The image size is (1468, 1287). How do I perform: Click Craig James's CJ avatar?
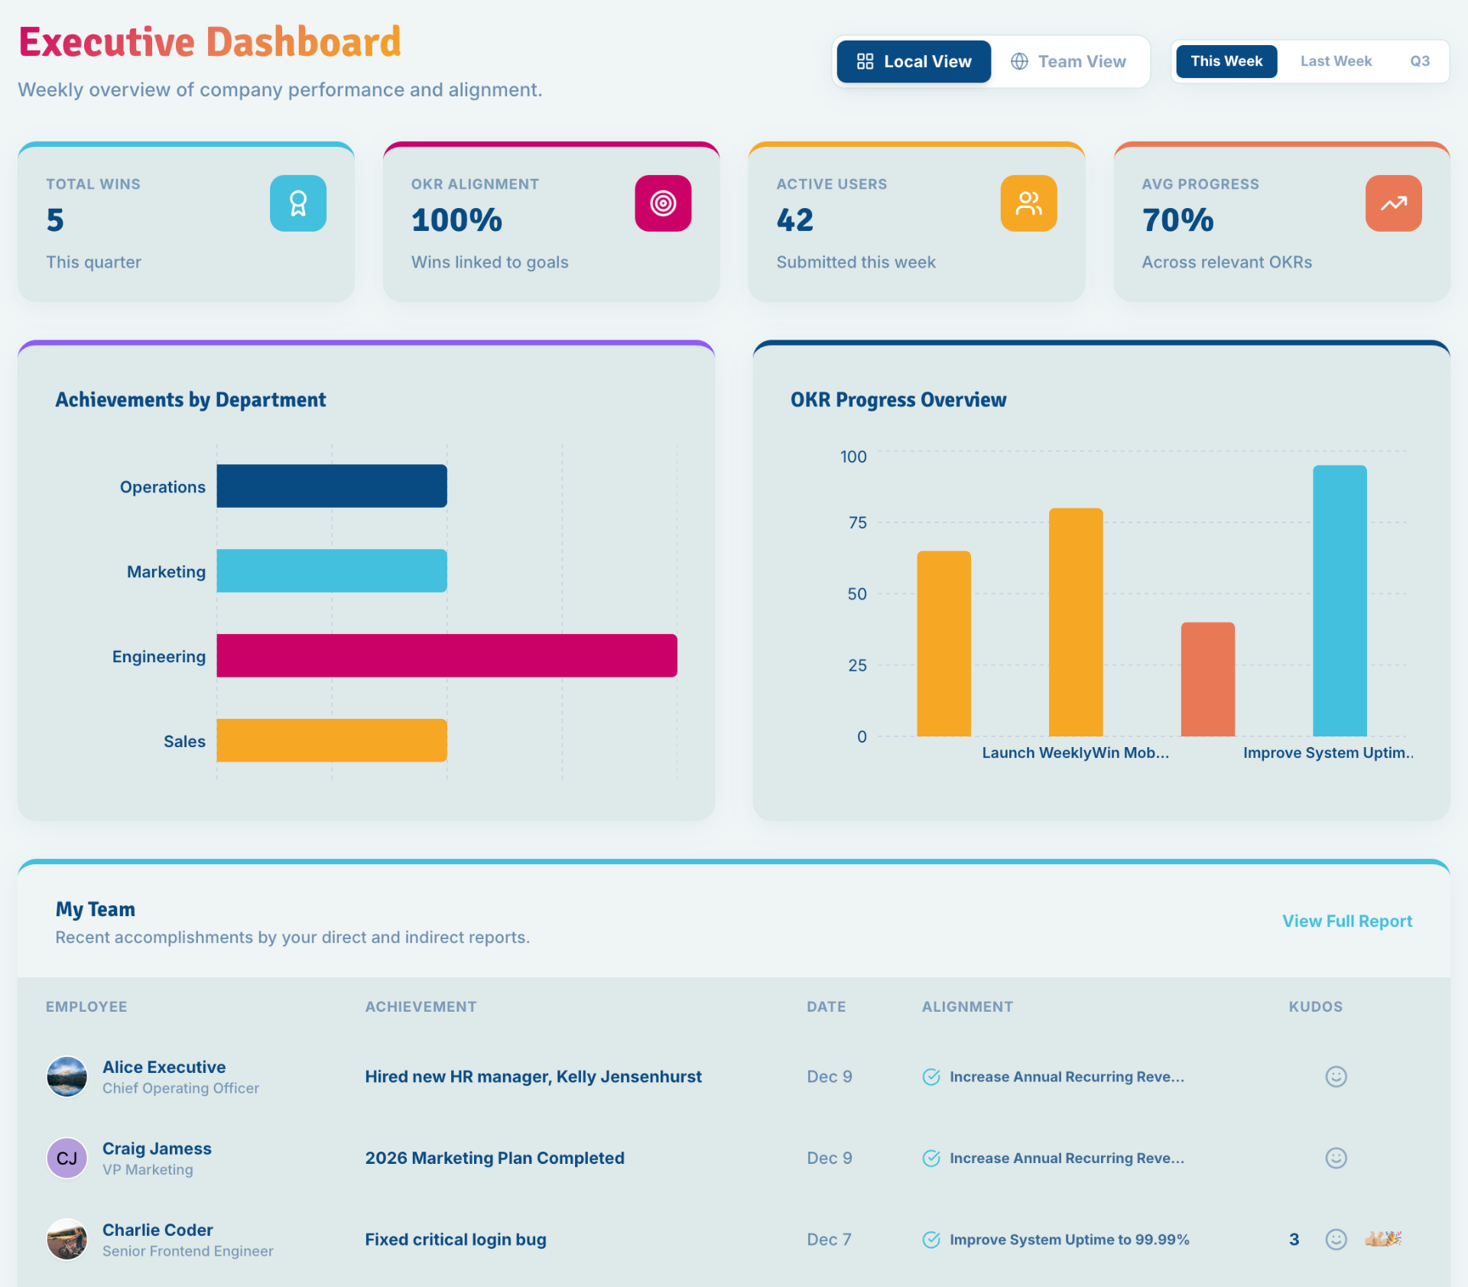tap(67, 1158)
